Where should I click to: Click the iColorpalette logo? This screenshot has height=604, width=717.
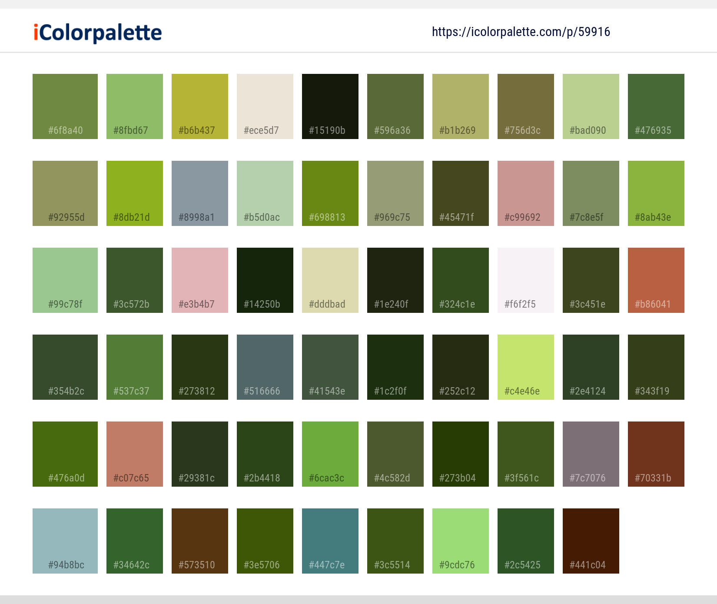point(98,33)
